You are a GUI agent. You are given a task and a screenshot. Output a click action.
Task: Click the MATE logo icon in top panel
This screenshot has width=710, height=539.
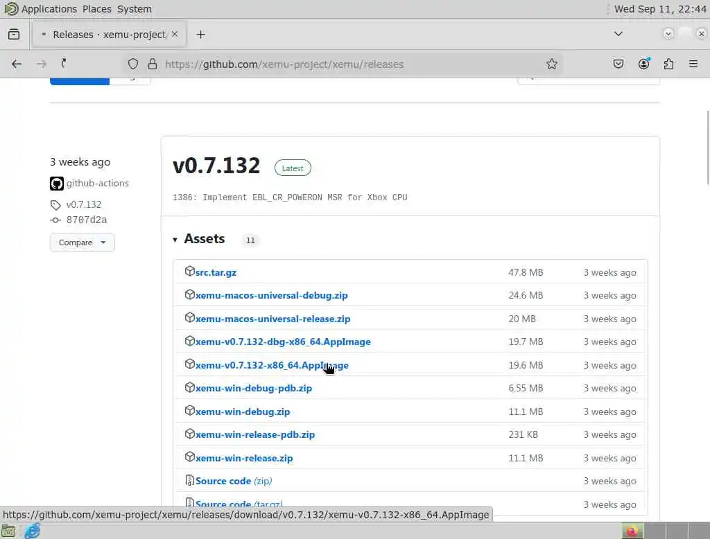pyautogui.click(x=11, y=8)
